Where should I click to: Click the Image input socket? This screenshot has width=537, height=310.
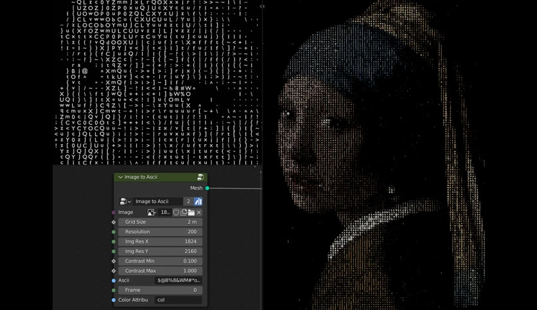pyautogui.click(x=114, y=213)
